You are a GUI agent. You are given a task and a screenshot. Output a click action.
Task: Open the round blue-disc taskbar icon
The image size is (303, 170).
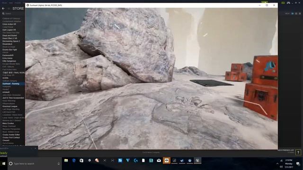click(190, 161)
